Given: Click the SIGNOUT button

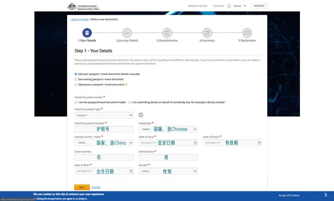Looking at the screenshot, I should [259, 6].
